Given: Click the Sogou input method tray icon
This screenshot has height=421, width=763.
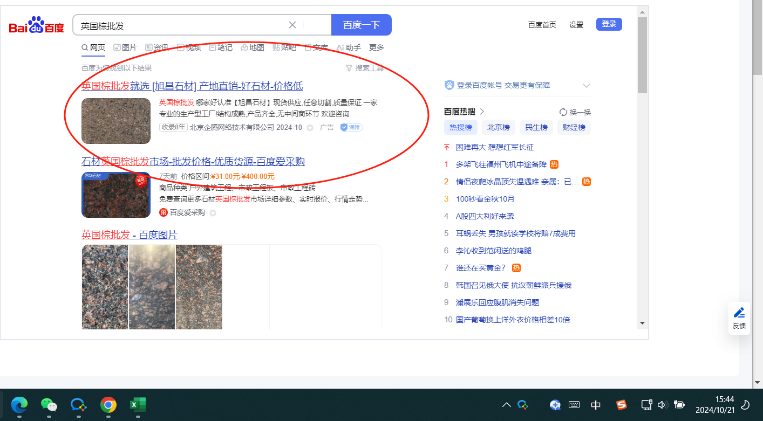Looking at the screenshot, I should pos(622,404).
